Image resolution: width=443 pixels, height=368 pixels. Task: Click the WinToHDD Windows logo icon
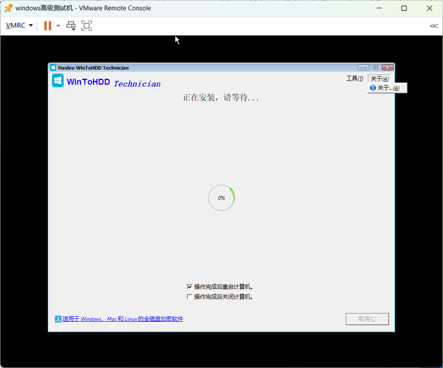(x=58, y=81)
